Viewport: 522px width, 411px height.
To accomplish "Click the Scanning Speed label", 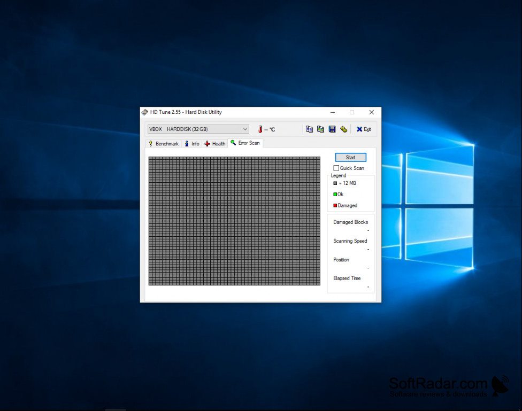I will (350, 241).
